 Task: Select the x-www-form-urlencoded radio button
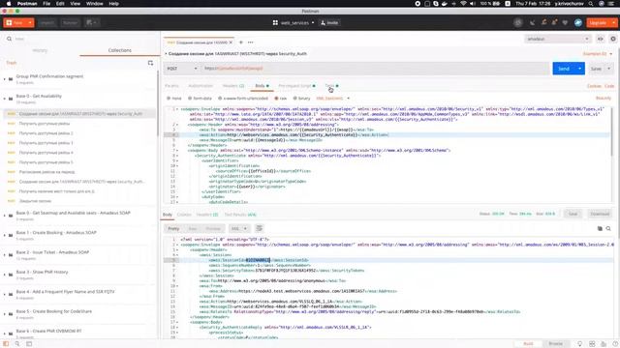coord(220,99)
